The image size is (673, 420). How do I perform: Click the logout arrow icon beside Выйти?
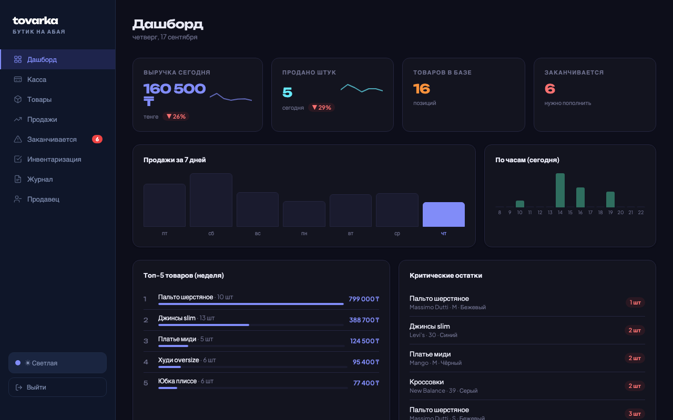(19, 387)
